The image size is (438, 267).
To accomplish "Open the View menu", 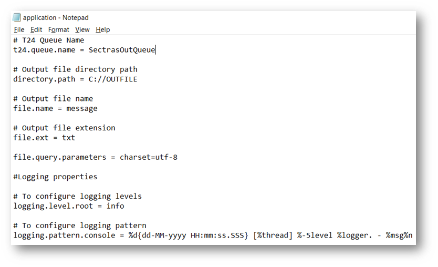I will tap(82, 30).
